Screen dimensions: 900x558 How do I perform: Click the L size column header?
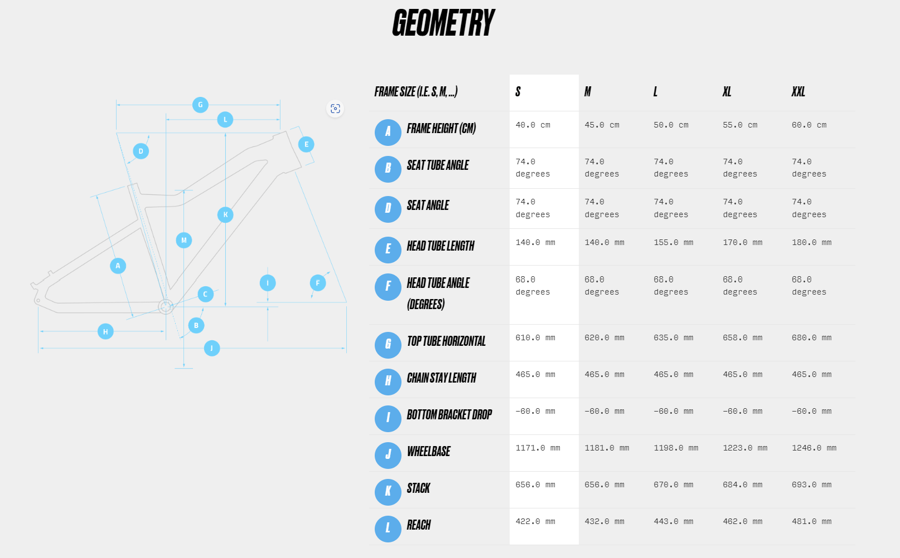click(x=656, y=92)
